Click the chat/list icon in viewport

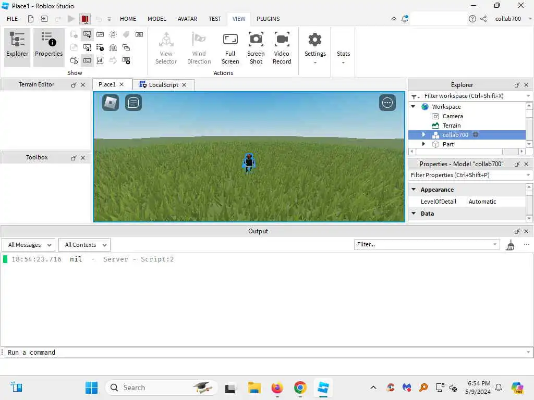coord(133,103)
